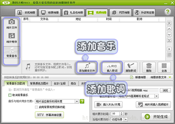Click the play preview arrow at right
This screenshot has height=124, width=175.
(x=169, y=49)
